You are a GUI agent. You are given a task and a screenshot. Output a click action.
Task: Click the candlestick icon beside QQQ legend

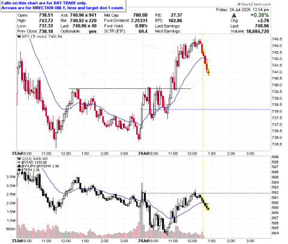19,159
